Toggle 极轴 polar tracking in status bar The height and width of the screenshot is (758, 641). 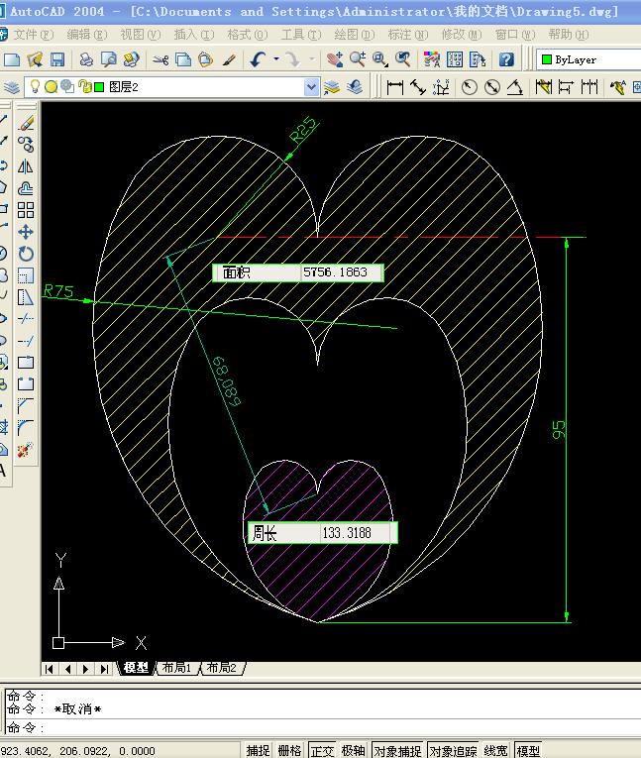[x=353, y=750]
